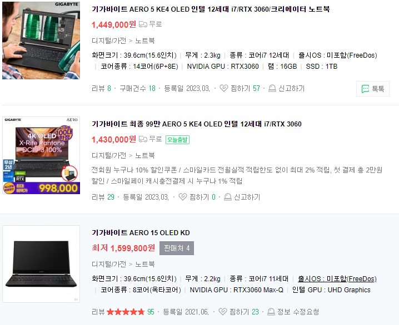Click the heart 찜하기 icon with count 23
This screenshot has height=325, width=399.
tap(223, 312)
